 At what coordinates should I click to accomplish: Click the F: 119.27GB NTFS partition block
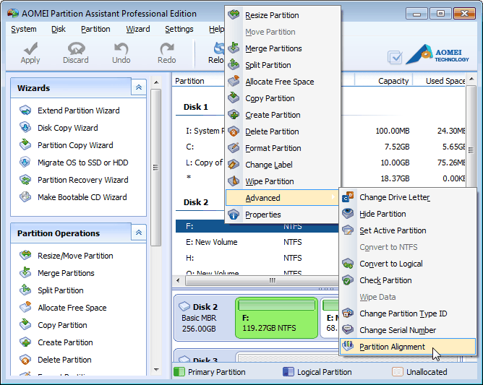[276, 318]
